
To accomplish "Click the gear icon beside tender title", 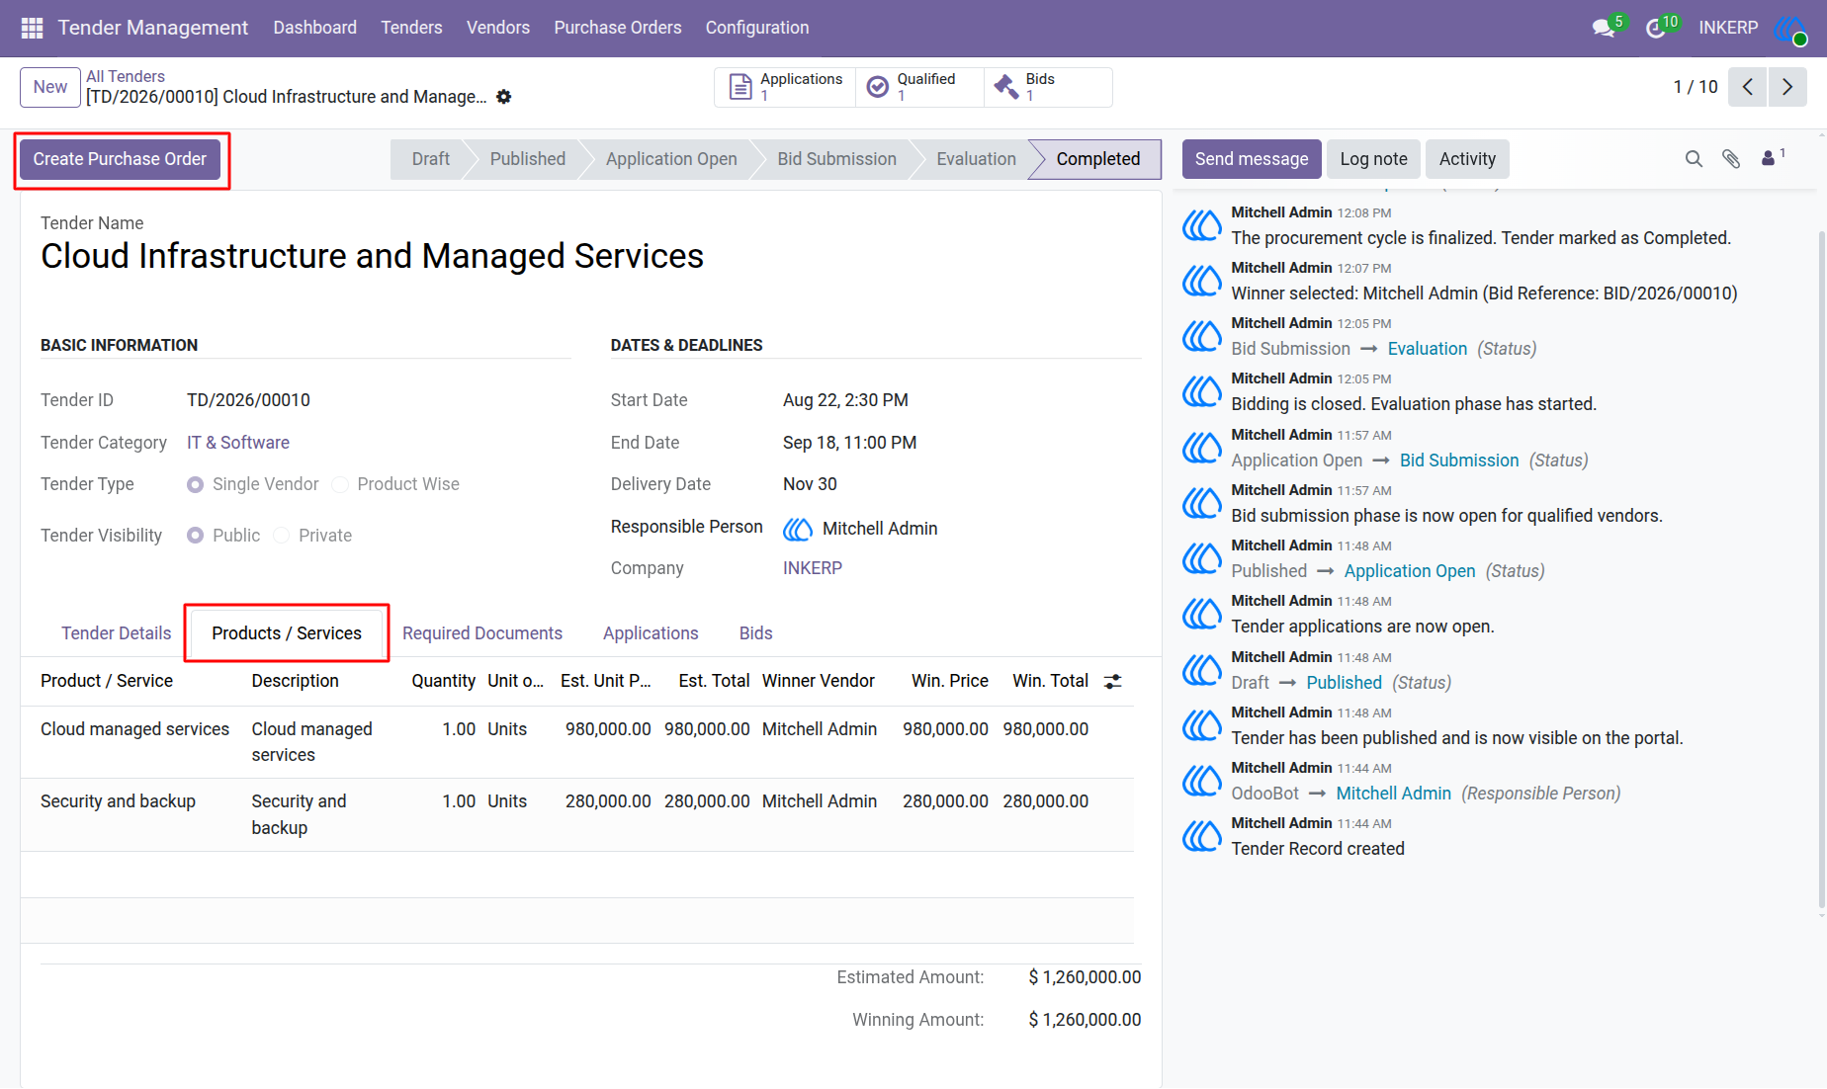I will (504, 97).
